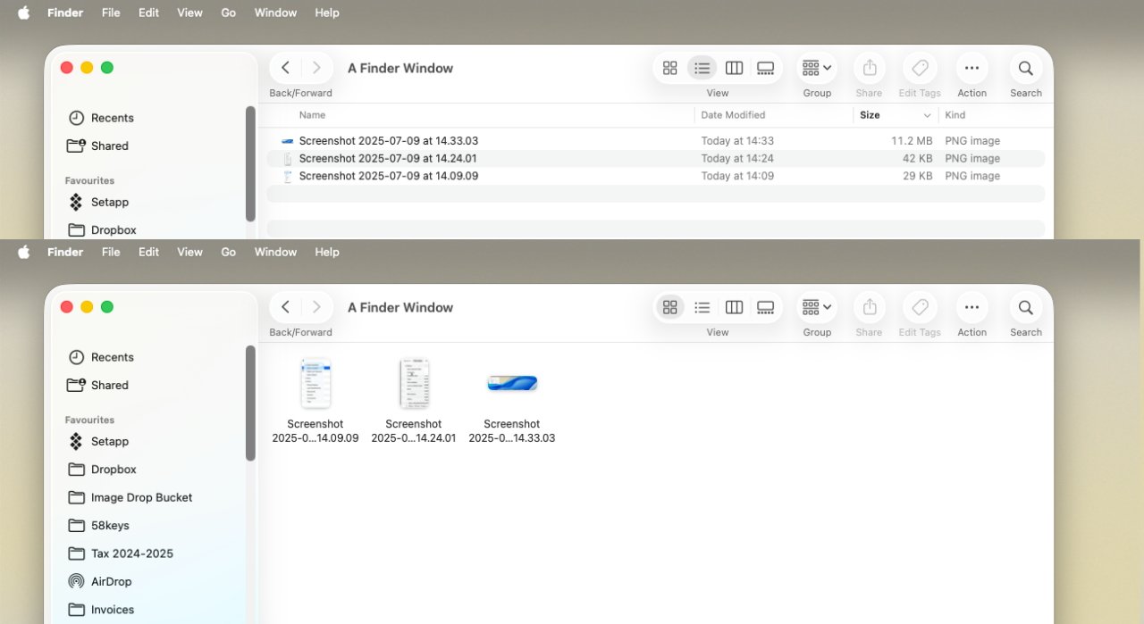Click sidebar scrollbar in icon-view window

(250, 404)
